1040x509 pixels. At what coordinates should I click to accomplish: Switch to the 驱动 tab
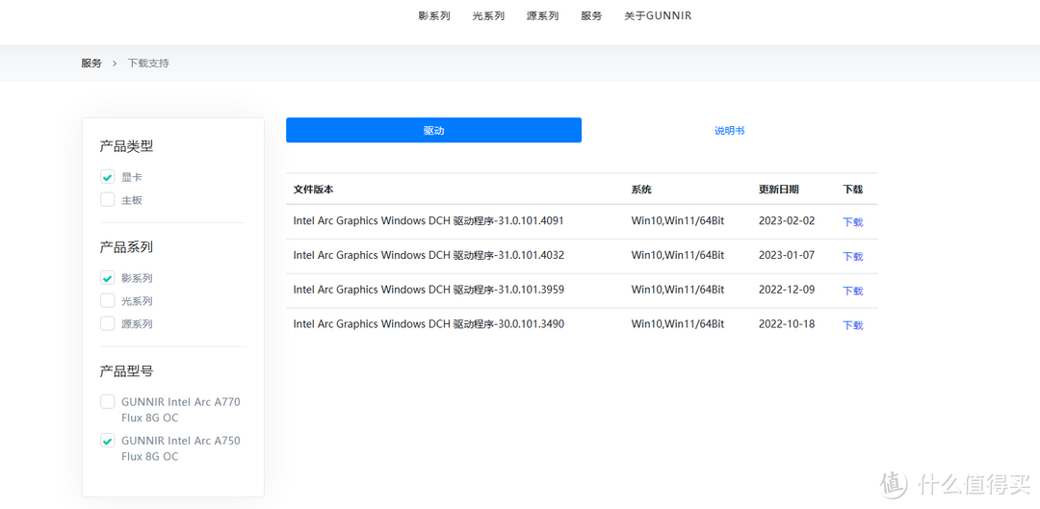(433, 130)
